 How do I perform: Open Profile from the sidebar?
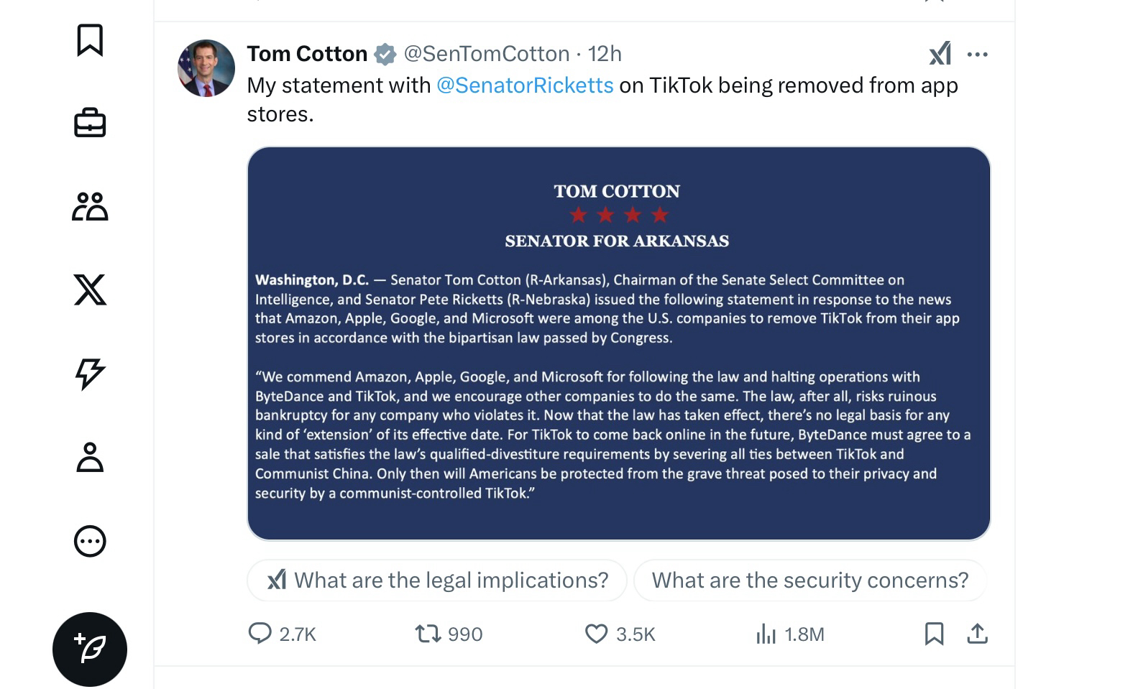click(x=90, y=457)
